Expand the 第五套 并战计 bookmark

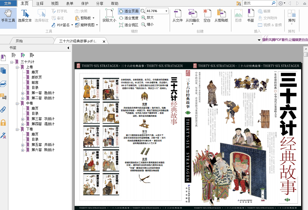pyautogui.click(x=22, y=145)
